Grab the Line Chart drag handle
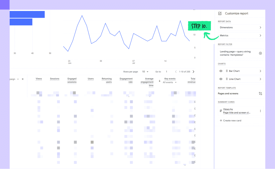275x169 pixels. coord(227,79)
